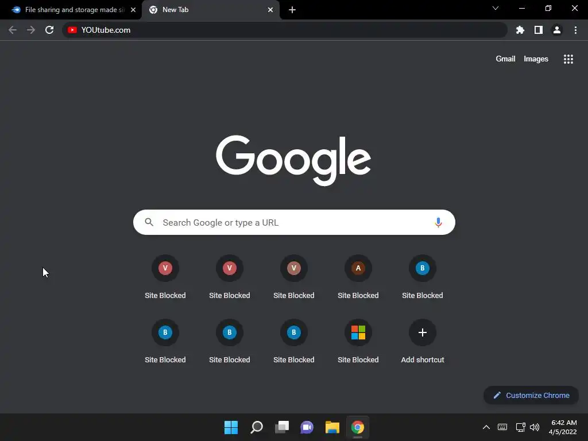Close the File sharing tab

(x=133, y=10)
